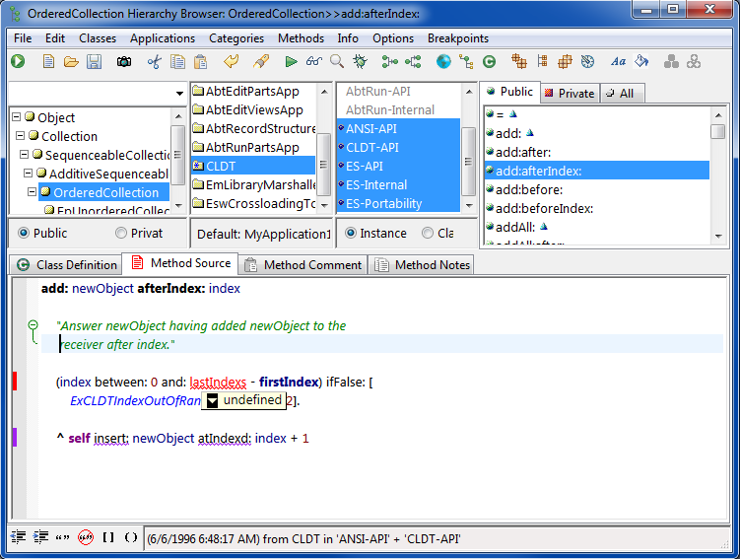Screen dimensions: 740x559
Task: Switch to the Method Comment tab
Action: pyautogui.click(x=304, y=264)
